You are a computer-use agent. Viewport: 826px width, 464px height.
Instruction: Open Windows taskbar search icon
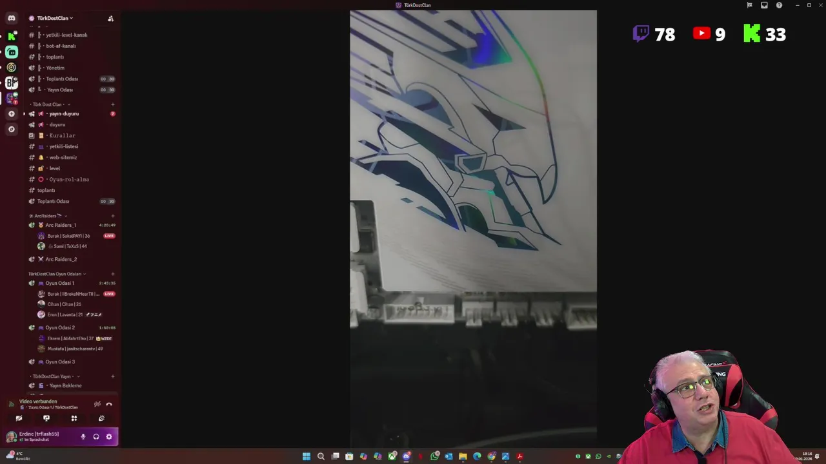(x=321, y=456)
